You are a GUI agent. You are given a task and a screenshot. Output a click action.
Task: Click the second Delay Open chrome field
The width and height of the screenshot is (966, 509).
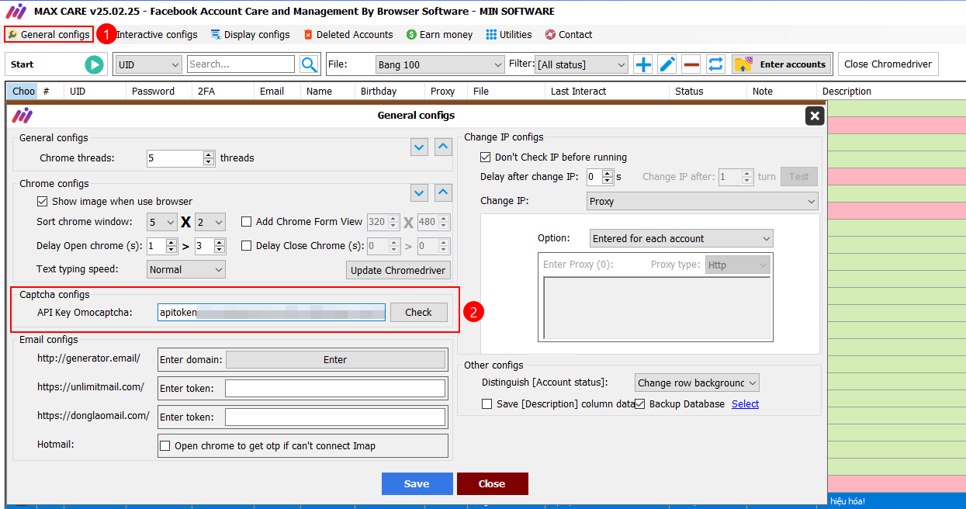coord(204,245)
